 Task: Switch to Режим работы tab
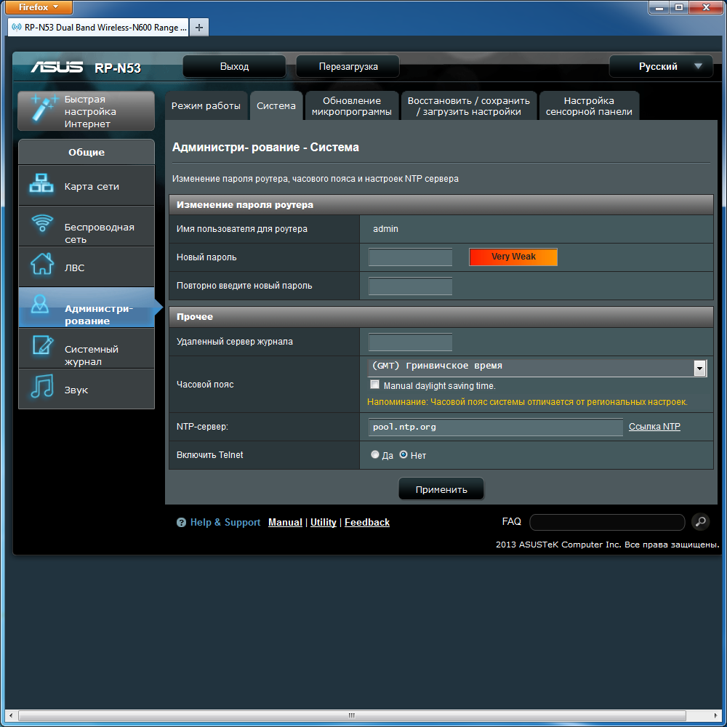click(x=206, y=105)
